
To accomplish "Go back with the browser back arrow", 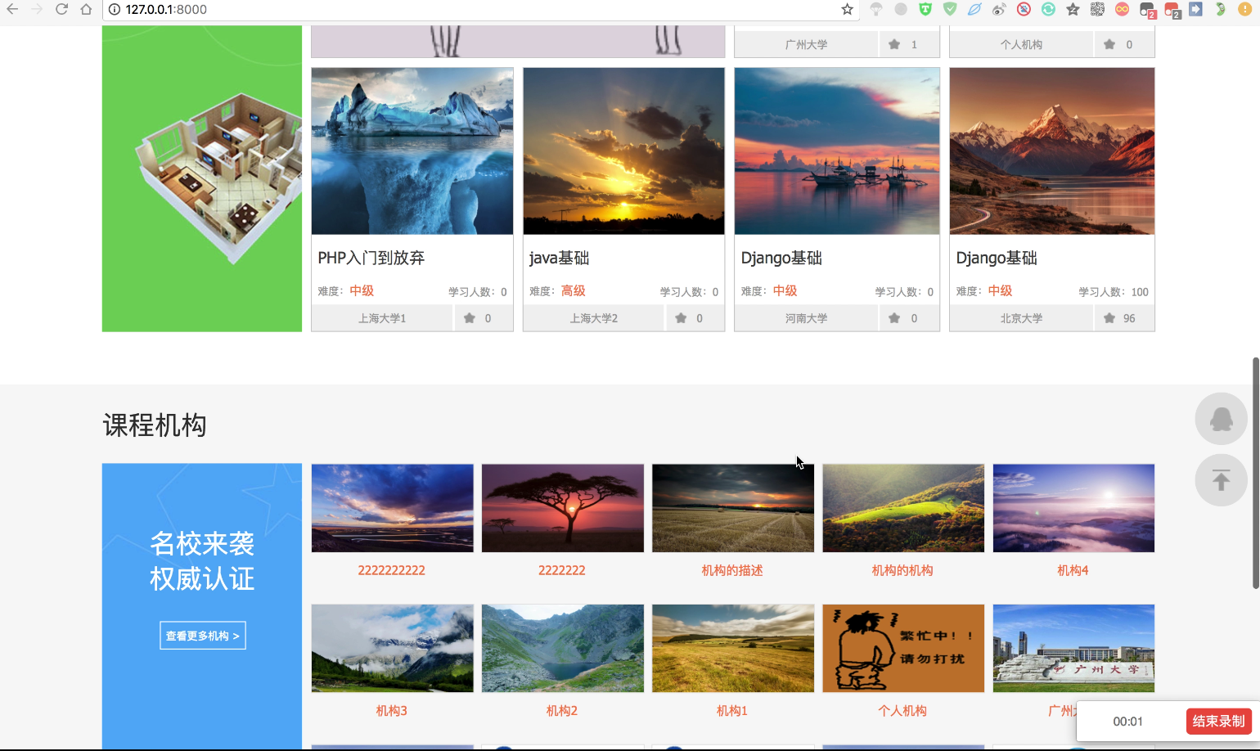I will 12,9.
